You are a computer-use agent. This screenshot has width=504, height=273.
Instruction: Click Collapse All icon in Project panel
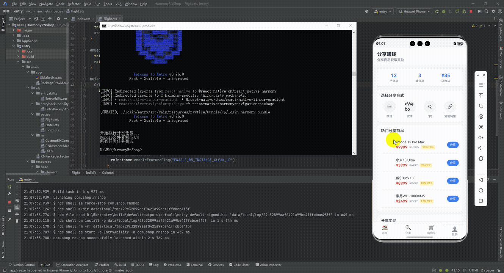coord(50,19)
